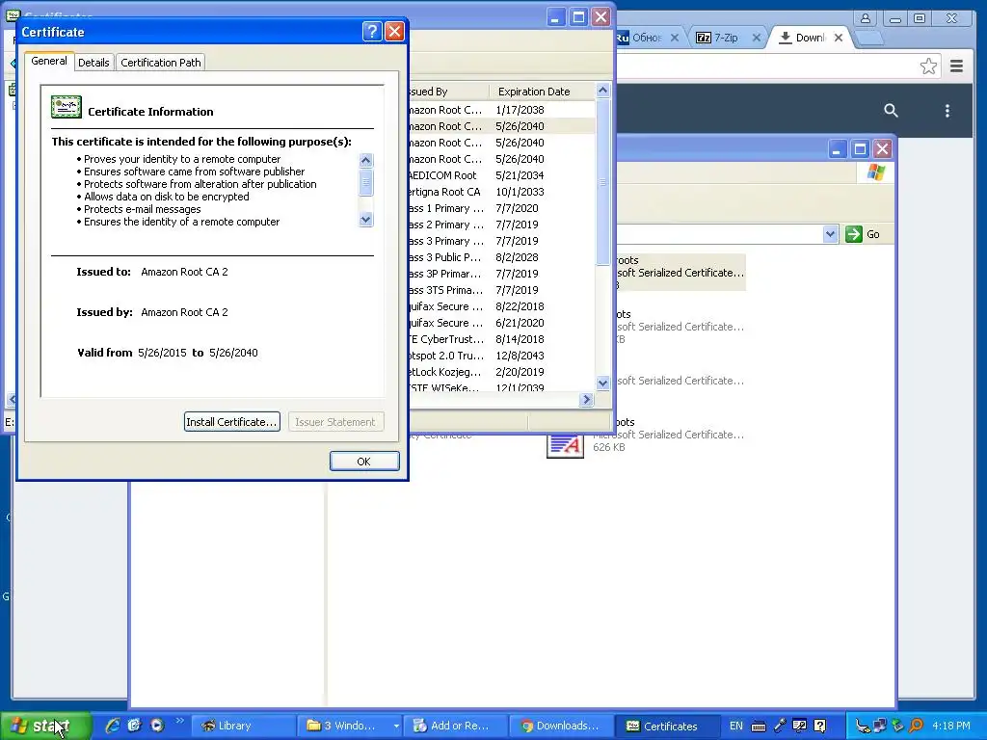The height and width of the screenshot is (740, 987).
Task: Click the second e-shaped quick launch icon
Action: click(134, 726)
